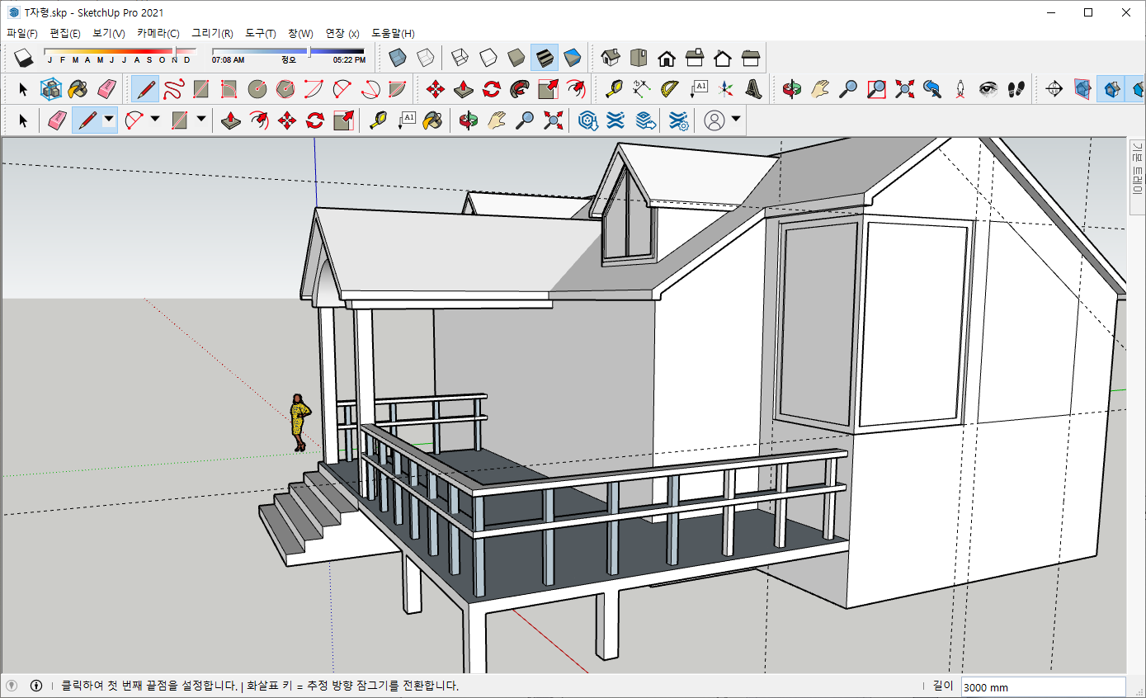Toggle X-ray face style
The width and height of the screenshot is (1146, 698).
[x=398, y=58]
